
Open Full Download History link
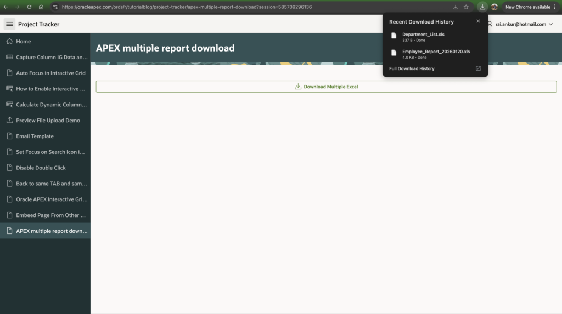[412, 68]
